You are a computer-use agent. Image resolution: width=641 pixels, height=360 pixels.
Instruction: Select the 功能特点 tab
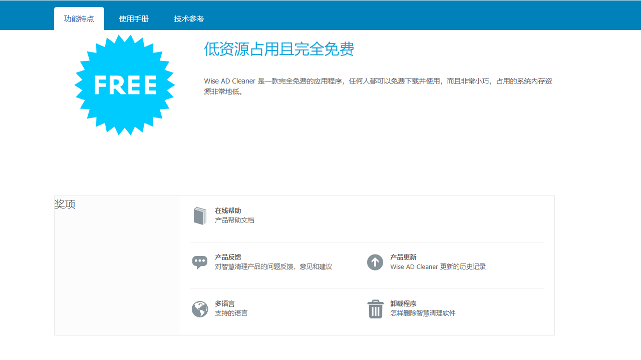click(x=79, y=18)
